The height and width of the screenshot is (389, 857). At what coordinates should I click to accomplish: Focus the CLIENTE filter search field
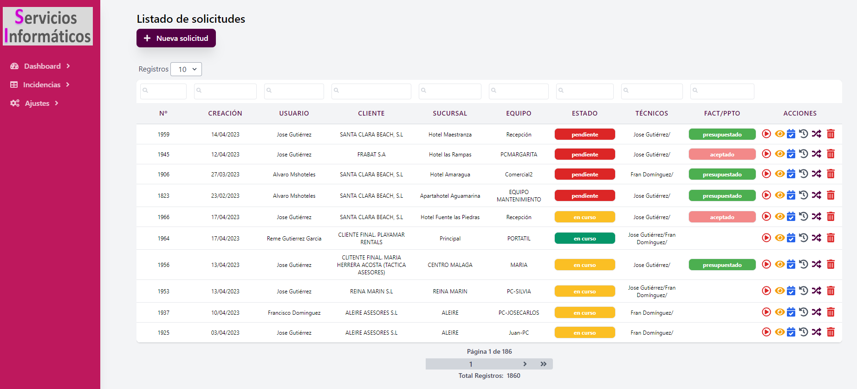(371, 91)
